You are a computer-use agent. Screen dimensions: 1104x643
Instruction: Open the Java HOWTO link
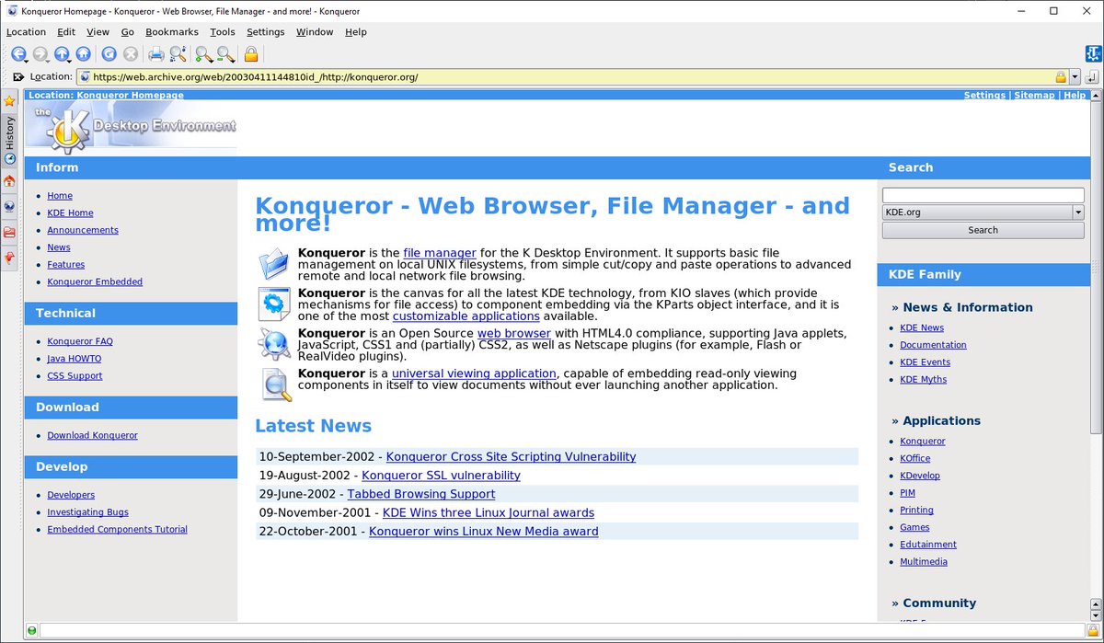click(x=75, y=359)
